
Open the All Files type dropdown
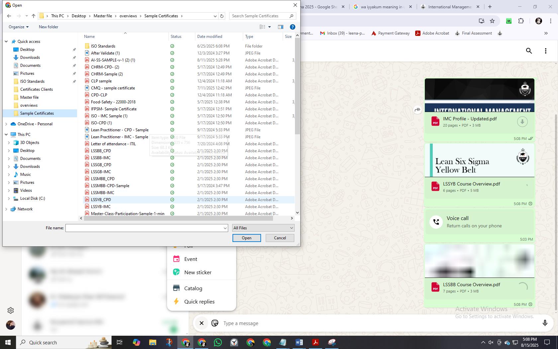point(263,228)
